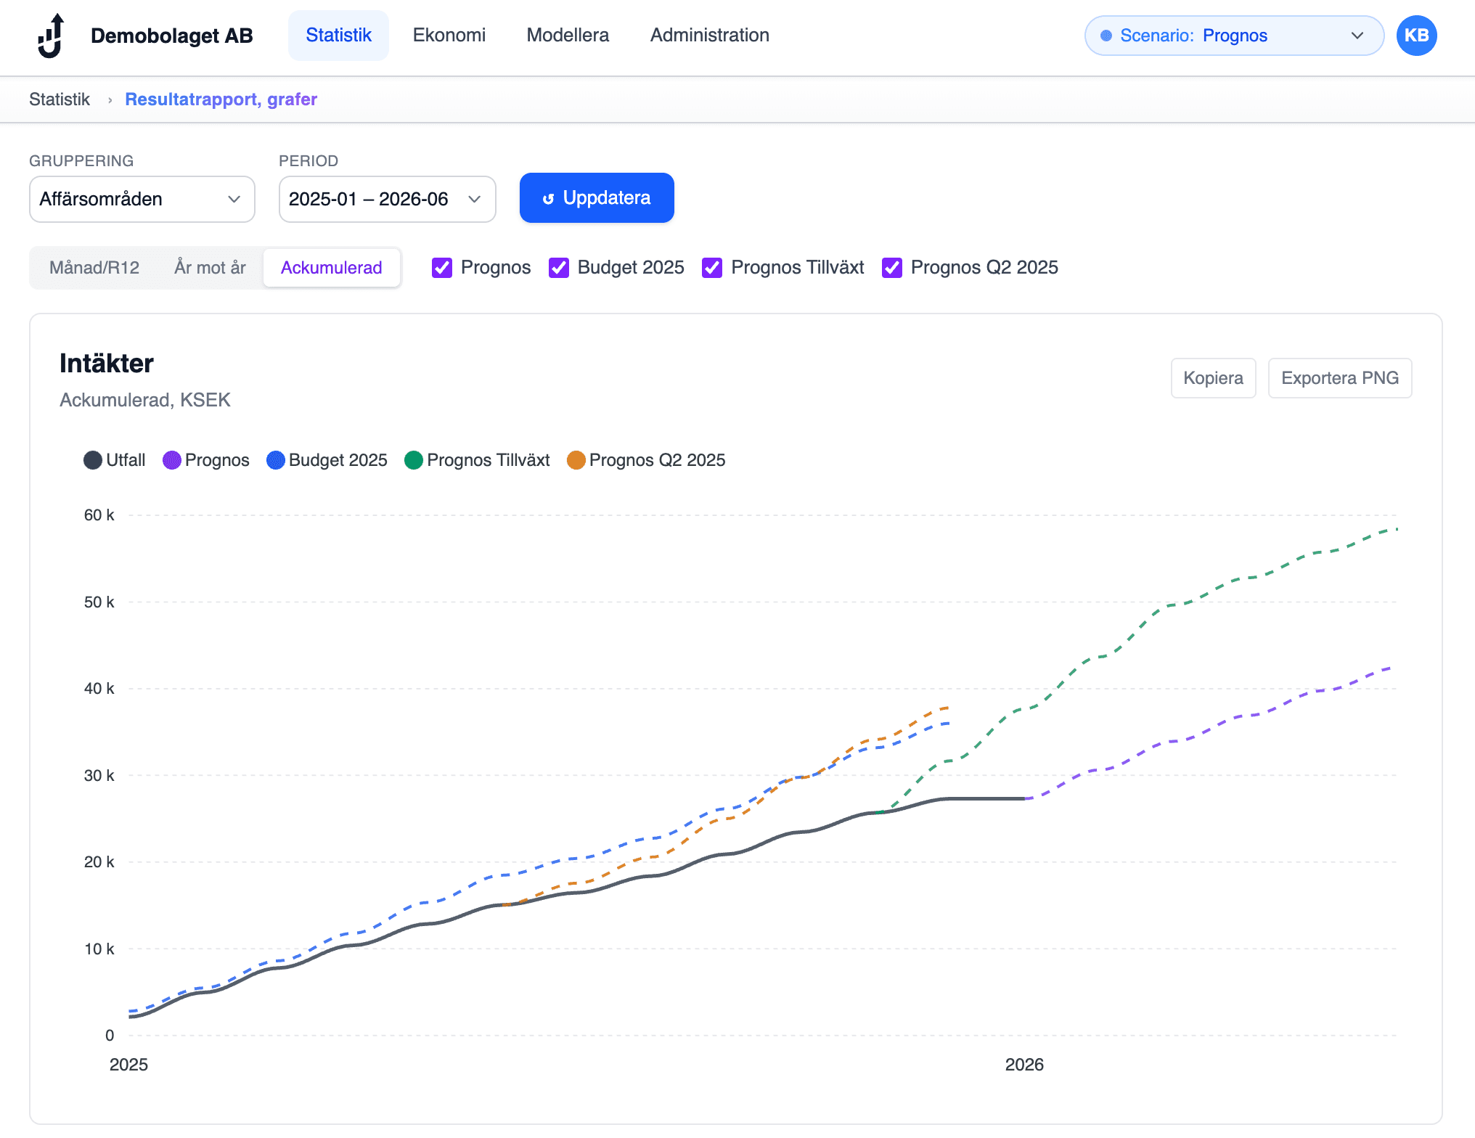Click the Kopiera button
Screen dimensions: 1475x1138
pyautogui.click(x=1213, y=378)
